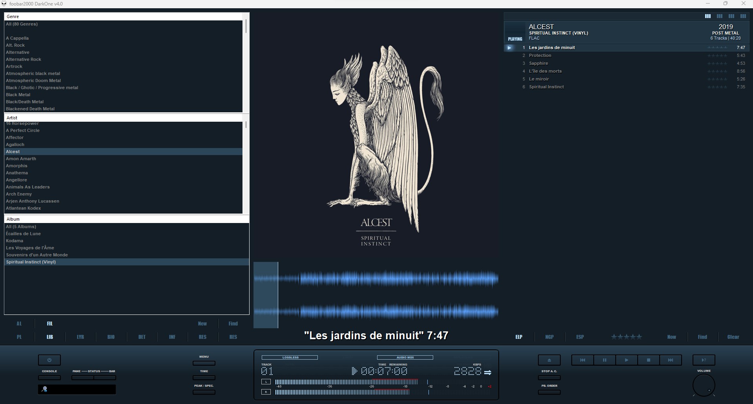Rate the track Protection using its stars
The image size is (753, 404).
(x=717, y=55)
